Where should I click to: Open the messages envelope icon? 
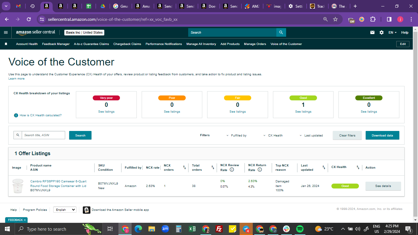pos(372,32)
